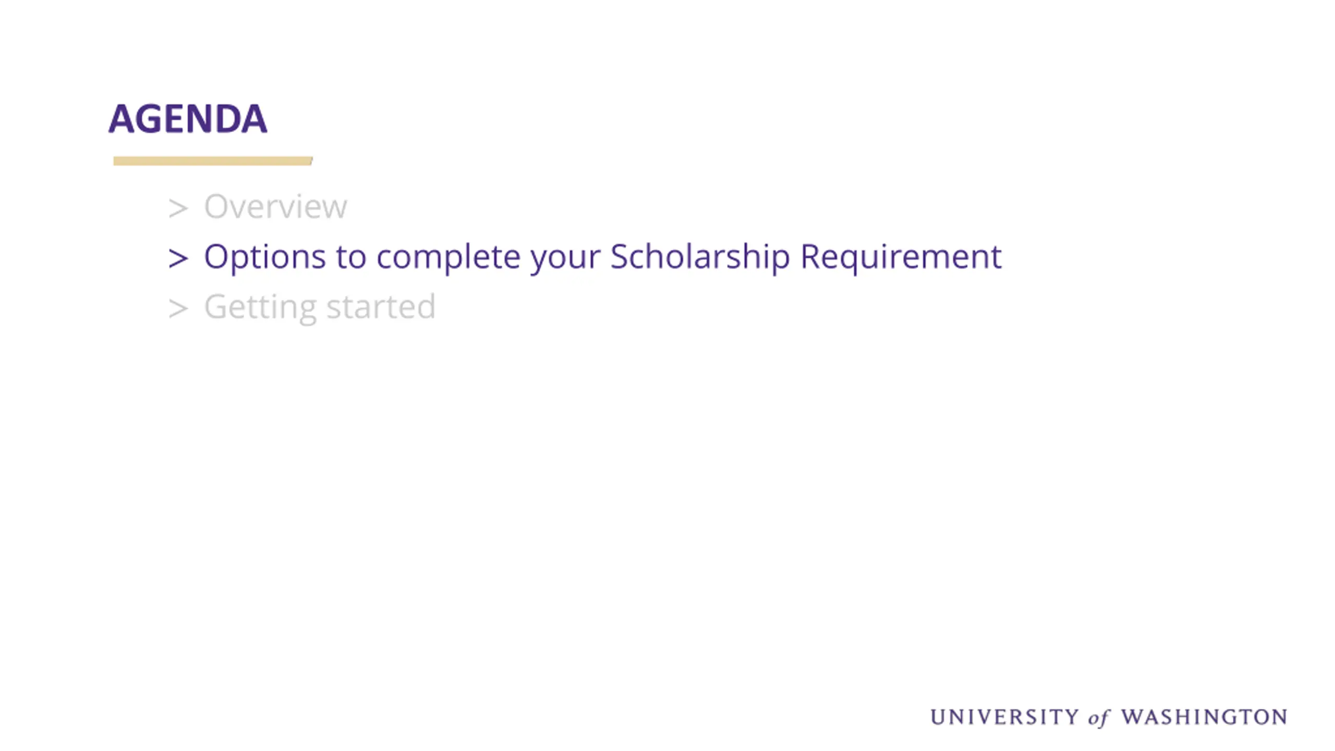Click the word to in the highlighted item
Viewport: 1335px width, 751px height.
point(351,257)
